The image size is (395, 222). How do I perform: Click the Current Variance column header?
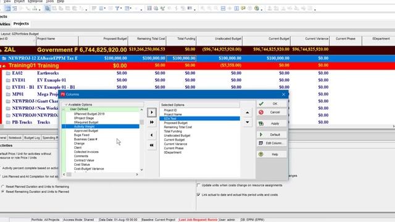(310, 41)
